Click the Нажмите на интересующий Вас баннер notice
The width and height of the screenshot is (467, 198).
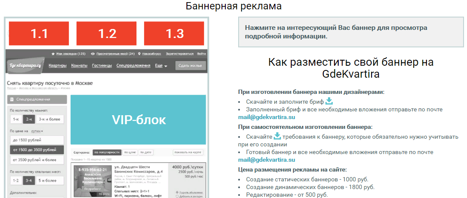[351, 32]
